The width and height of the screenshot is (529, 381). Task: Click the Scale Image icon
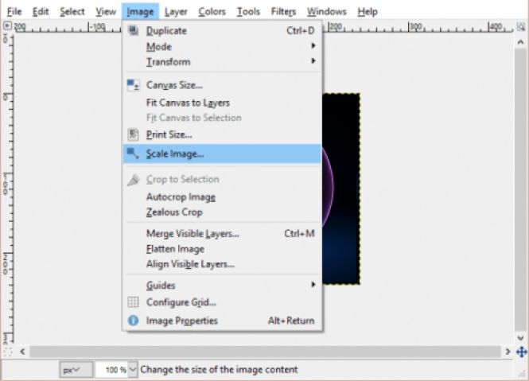coord(133,154)
